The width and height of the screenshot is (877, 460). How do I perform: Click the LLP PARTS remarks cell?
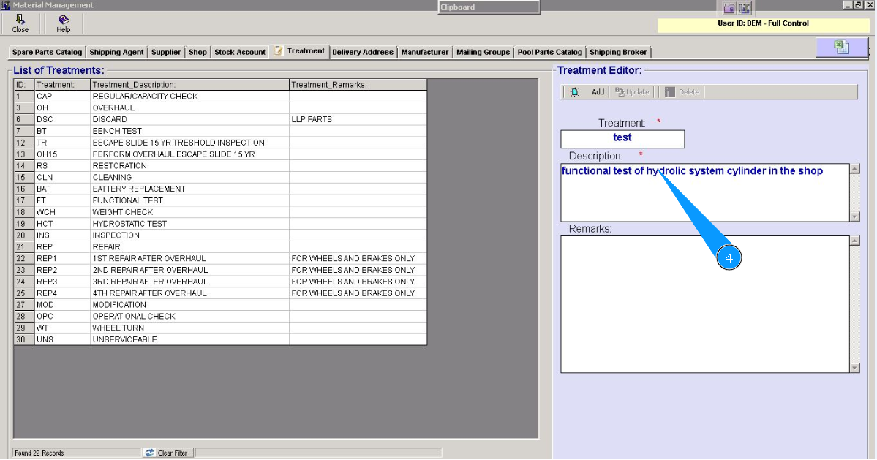click(358, 120)
